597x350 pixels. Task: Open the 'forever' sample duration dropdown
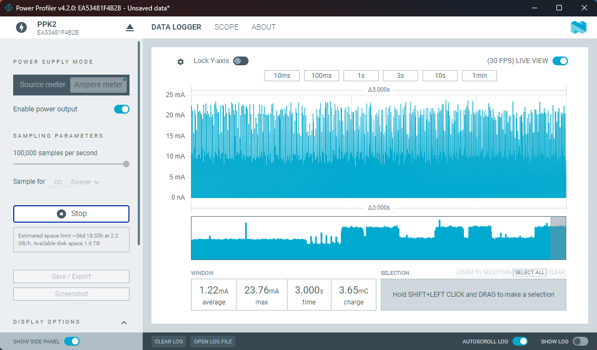point(85,182)
